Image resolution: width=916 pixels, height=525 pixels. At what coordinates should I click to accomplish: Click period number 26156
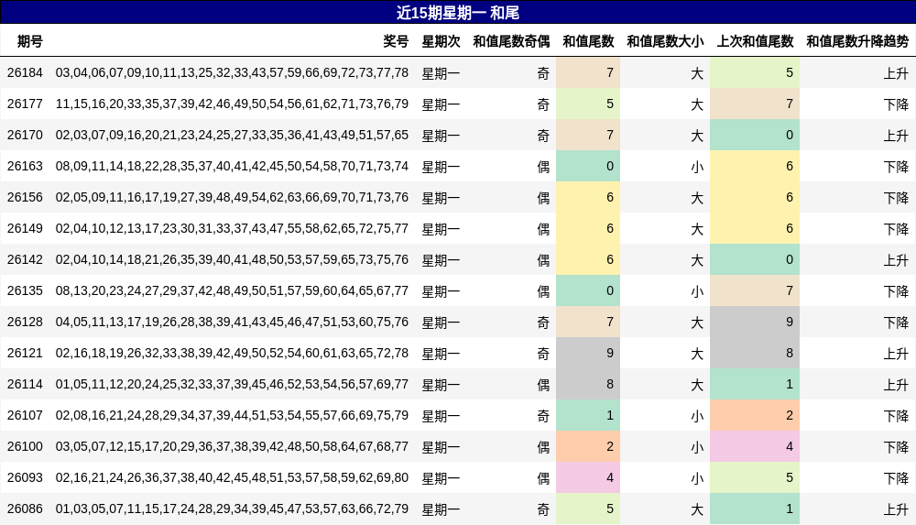click(x=25, y=197)
